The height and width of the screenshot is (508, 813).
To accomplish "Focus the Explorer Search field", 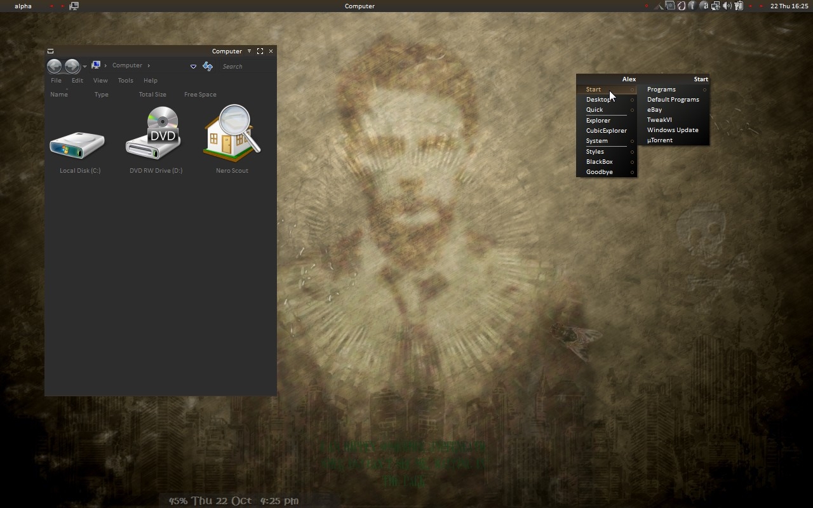I will pos(247,66).
